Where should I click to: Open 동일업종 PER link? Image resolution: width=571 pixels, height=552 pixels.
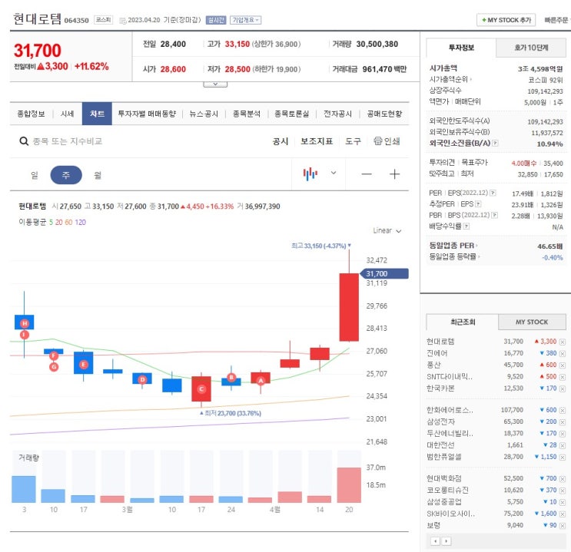coord(453,246)
